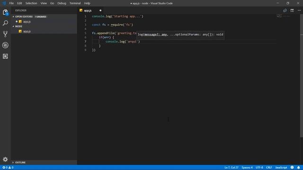Open the Explorer view in activity bar
This screenshot has width=303, height=170.
pos(5,12)
